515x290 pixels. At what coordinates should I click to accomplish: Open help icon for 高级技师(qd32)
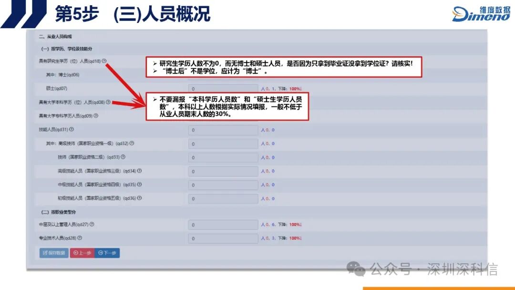(132, 143)
